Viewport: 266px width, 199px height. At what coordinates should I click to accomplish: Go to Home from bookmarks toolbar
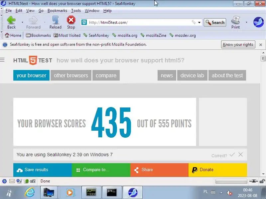pyautogui.click(x=13, y=35)
